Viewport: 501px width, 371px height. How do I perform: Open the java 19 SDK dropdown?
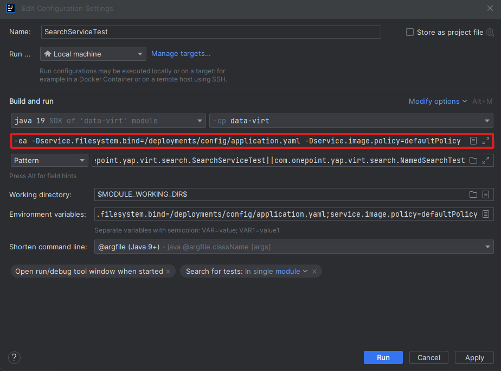(108, 121)
